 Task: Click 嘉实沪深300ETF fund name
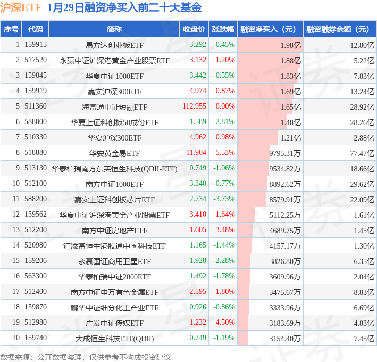[114, 92]
